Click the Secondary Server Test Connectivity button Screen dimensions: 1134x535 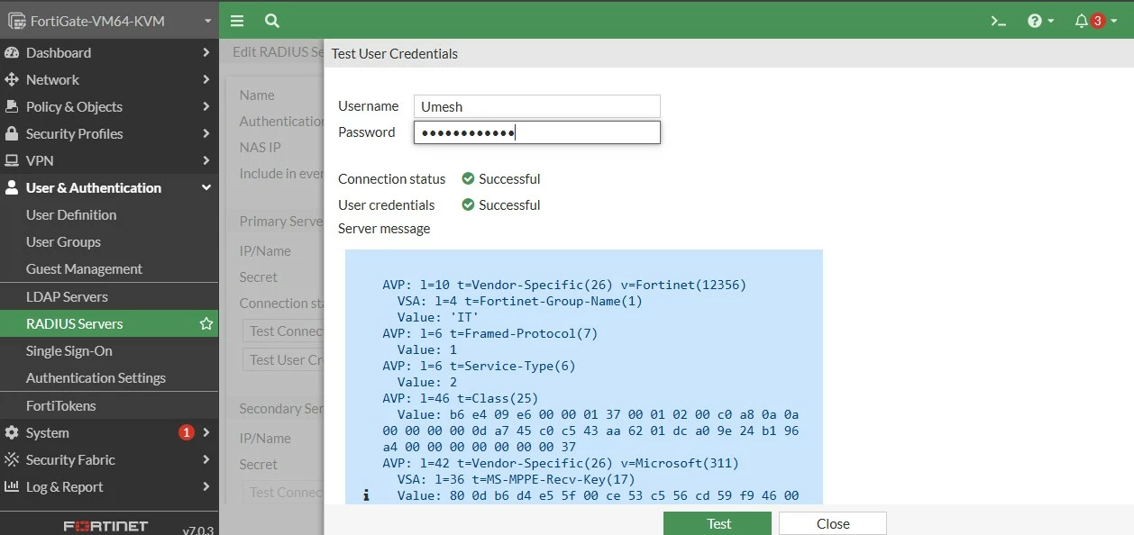click(x=283, y=492)
